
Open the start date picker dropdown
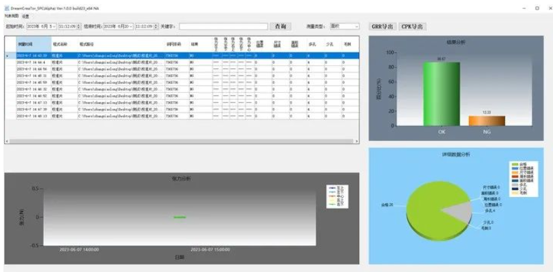tap(54, 26)
